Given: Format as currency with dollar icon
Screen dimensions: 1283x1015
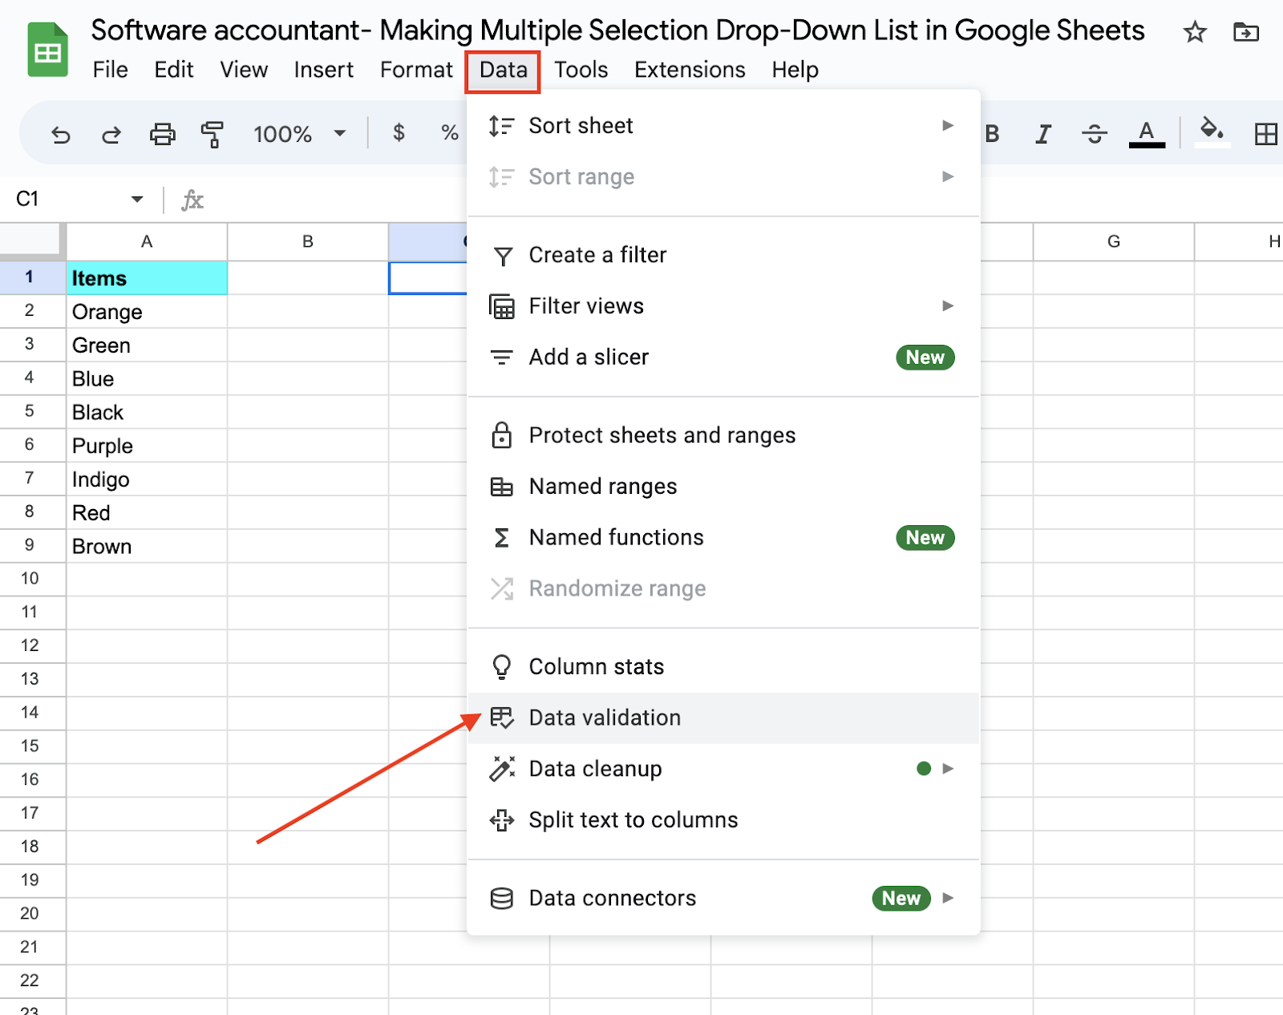Looking at the screenshot, I should (x=399, y=132).
